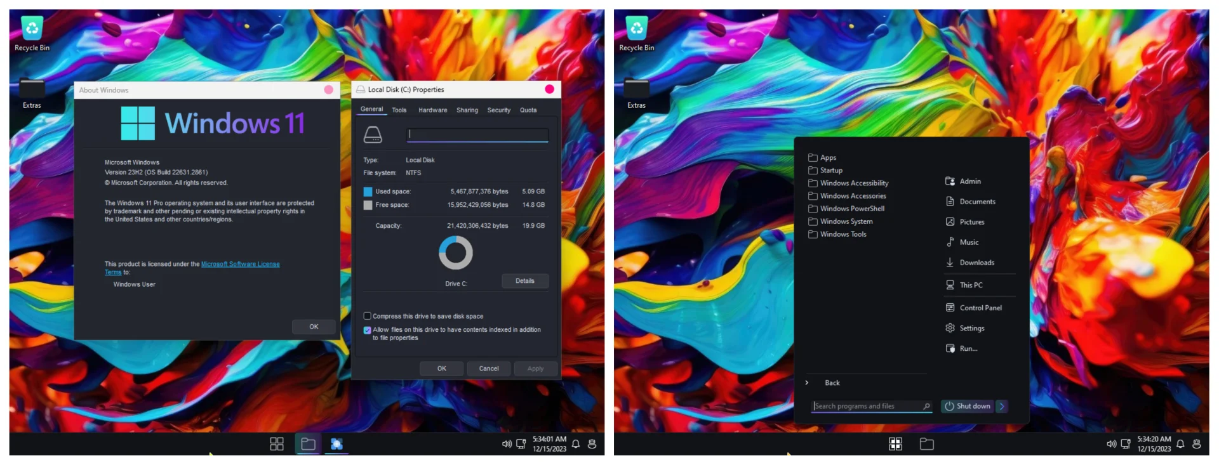Open Run dialog from Start menu
1219x465 pixels.
[962, 348]
